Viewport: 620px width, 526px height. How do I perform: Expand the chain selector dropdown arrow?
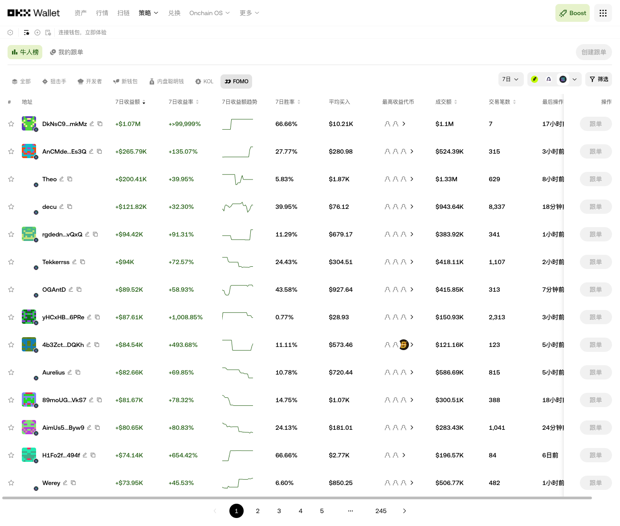coord(575,79)
